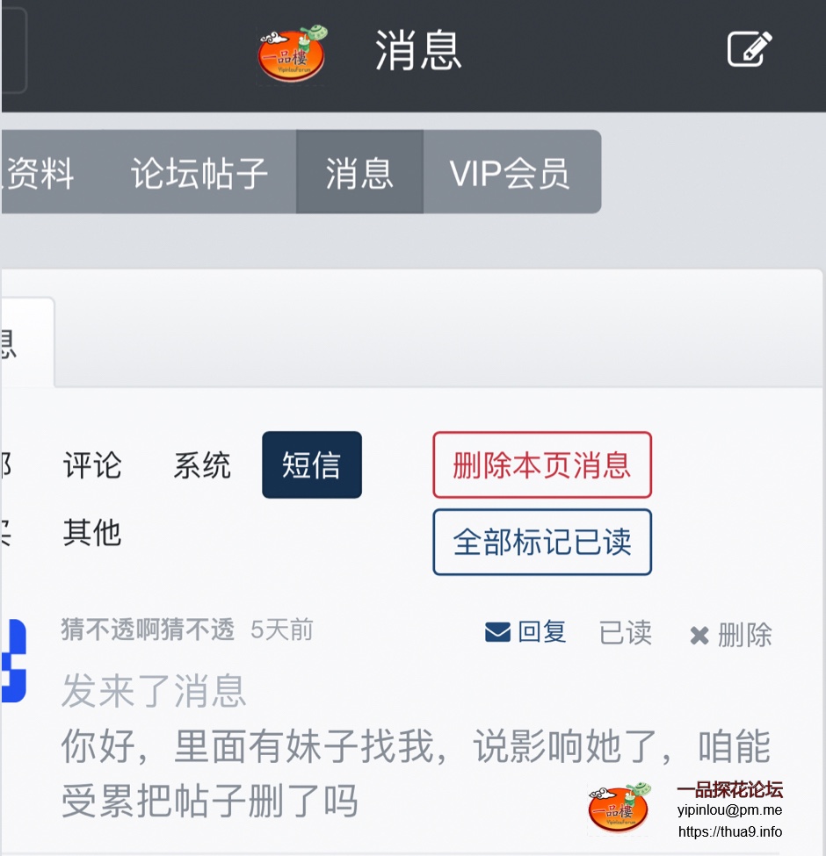Click the envelope reply icon
This screenshot has height=856, width=826.
[497, 632]
